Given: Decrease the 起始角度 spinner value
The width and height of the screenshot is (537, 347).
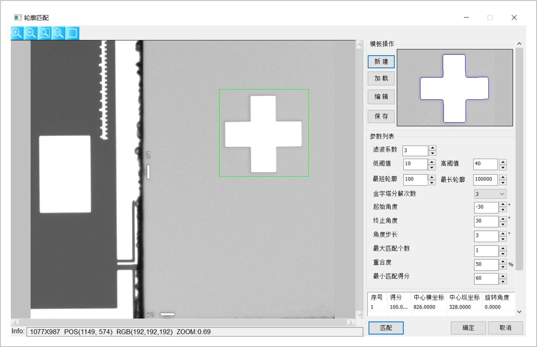Looking at the screenshot, I should pos(503,210).
